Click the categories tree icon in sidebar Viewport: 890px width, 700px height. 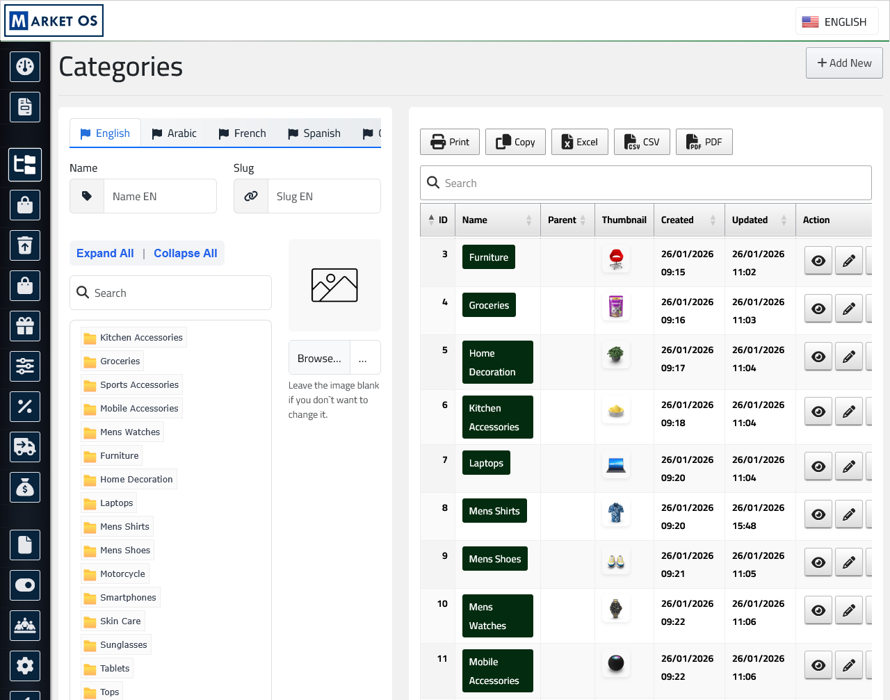pyautogui.click(x=25, y=165)
